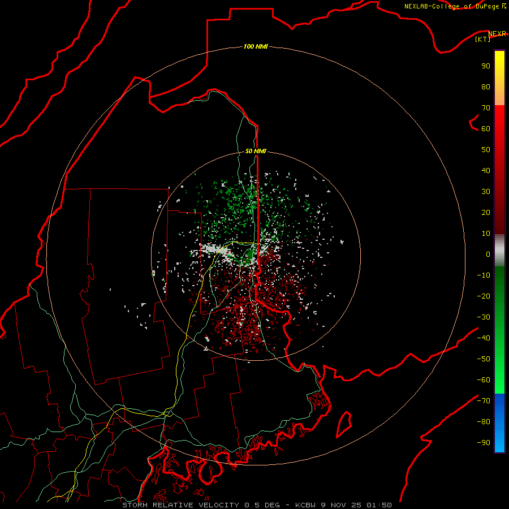Click the 20 value on velocity scale
Viewport: 509px width, 509px height.
point(486,213)
